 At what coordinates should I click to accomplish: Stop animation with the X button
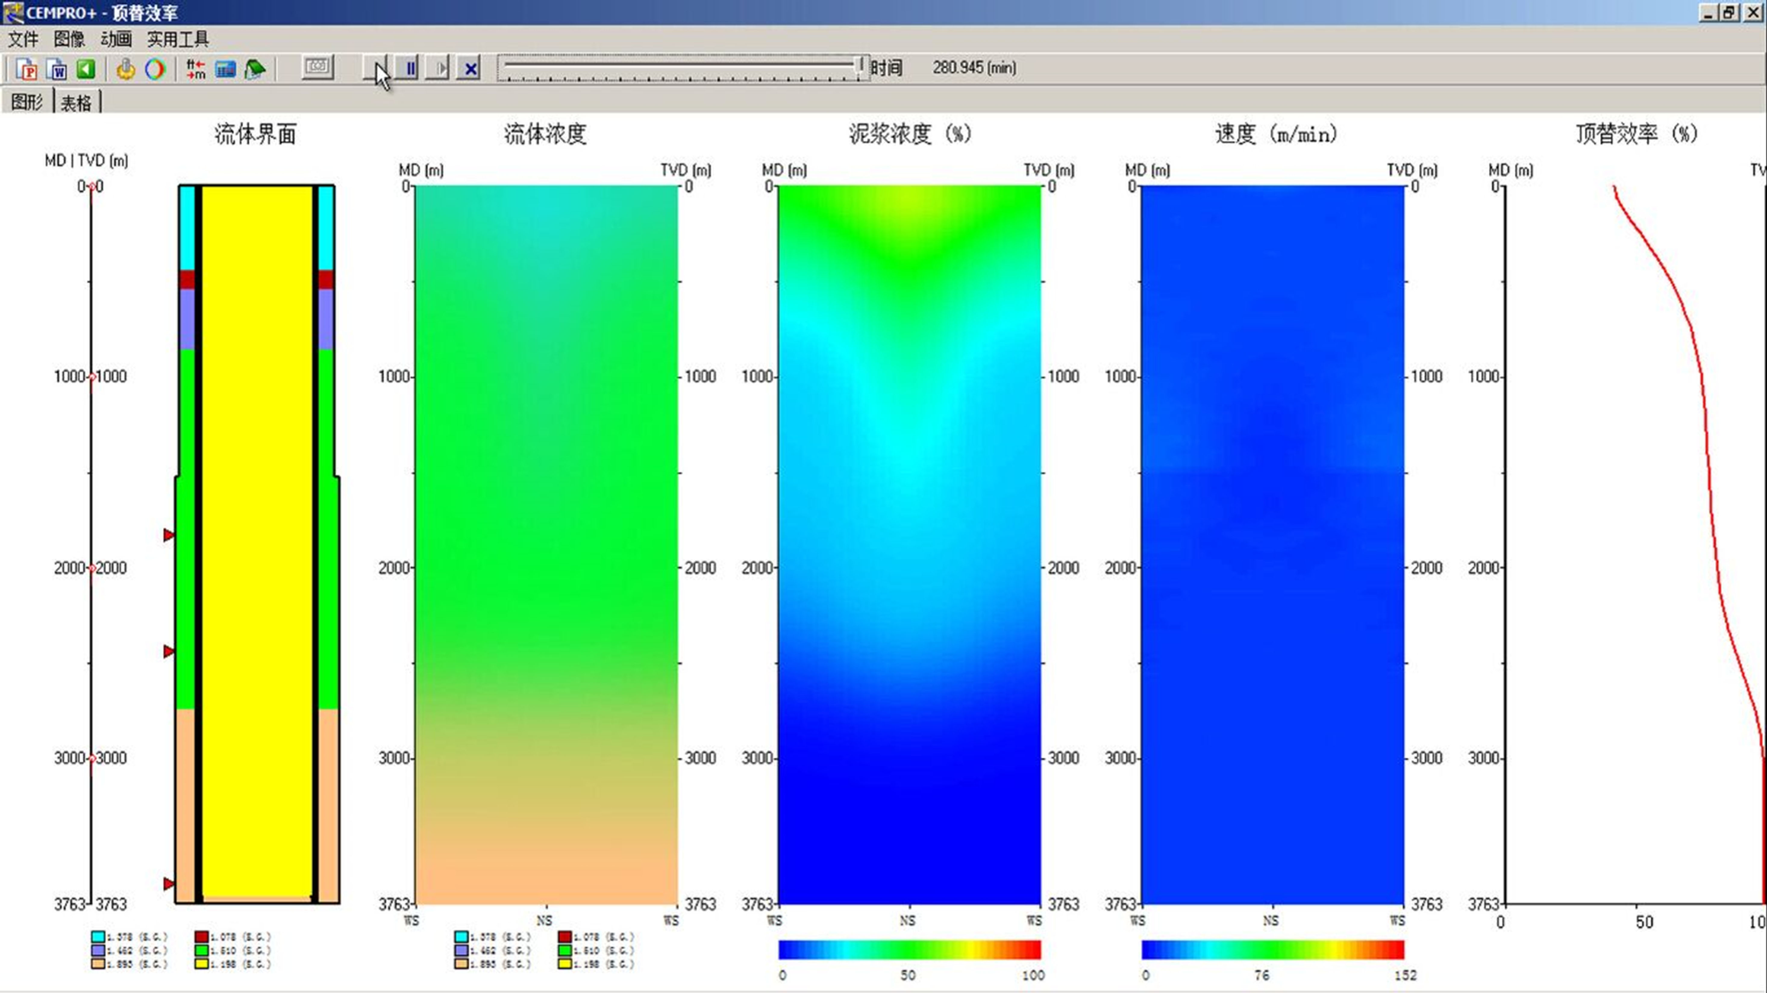coord(471,68)
